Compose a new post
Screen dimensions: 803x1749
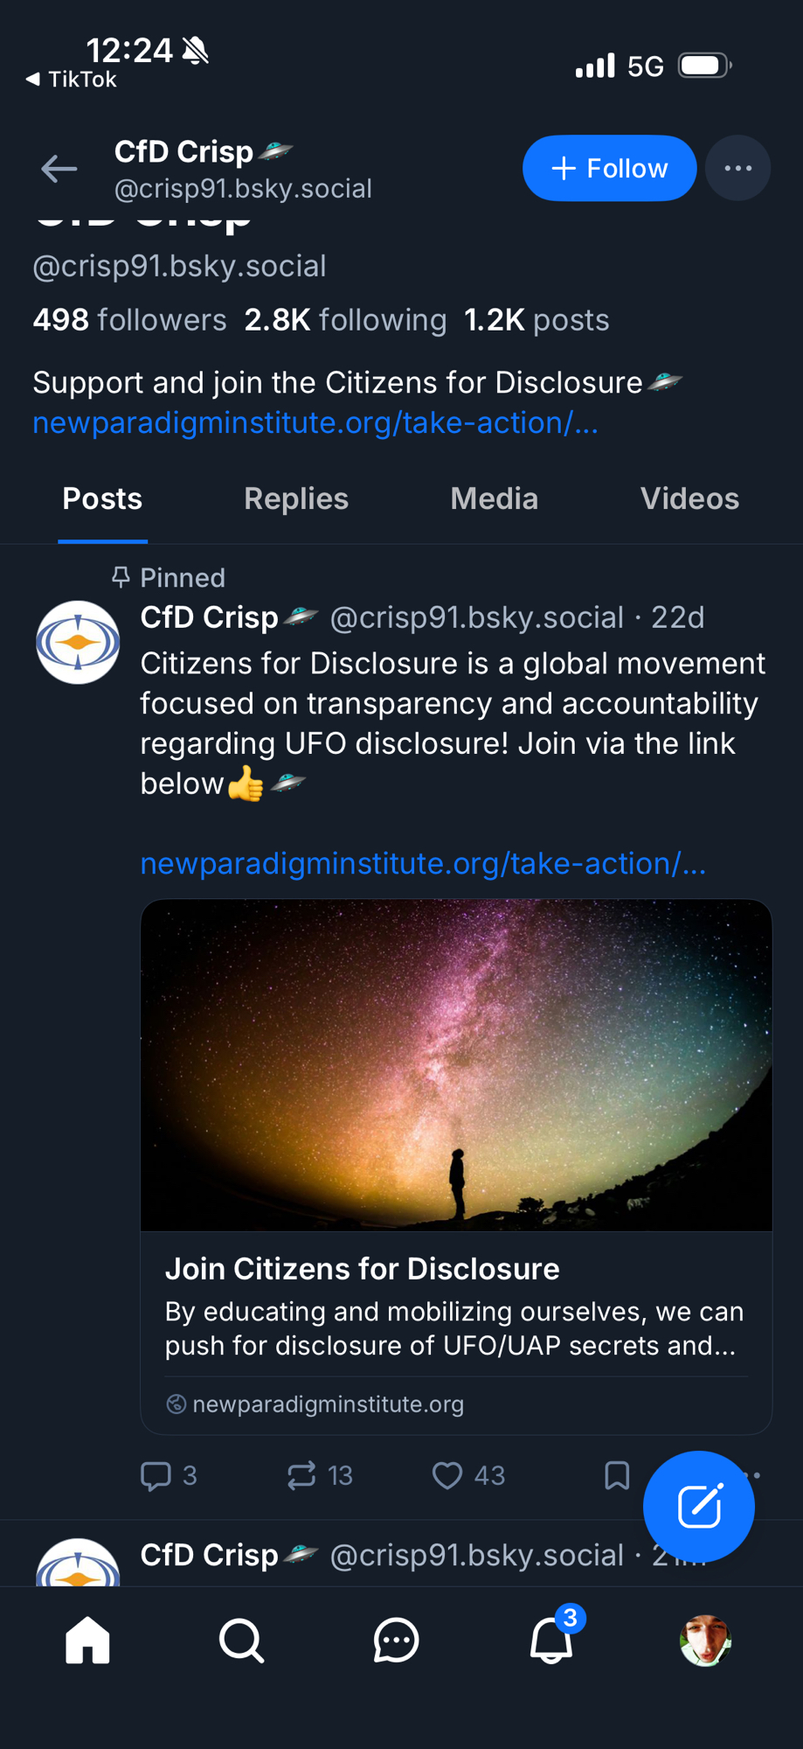tap(699, 1506)
